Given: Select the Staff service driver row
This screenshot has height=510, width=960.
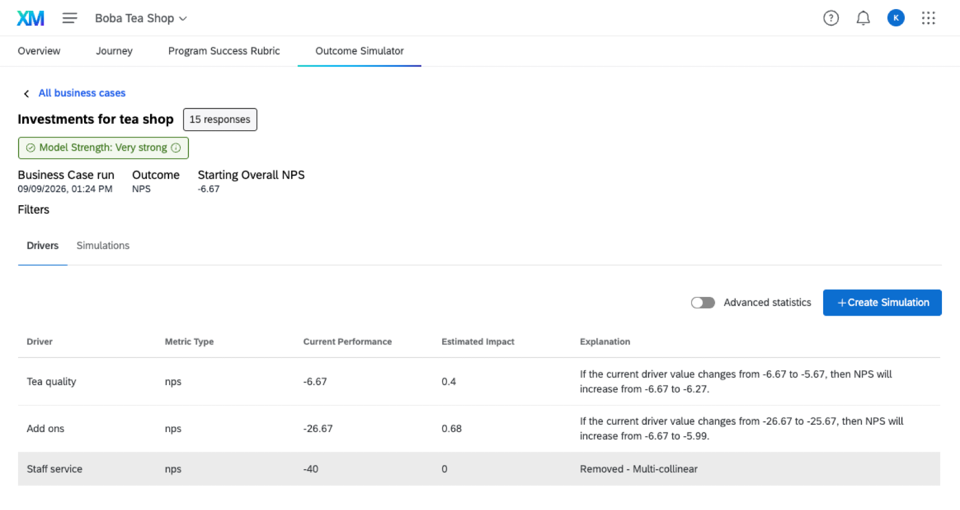Looking at the screenshot, I should coord(479,469).
